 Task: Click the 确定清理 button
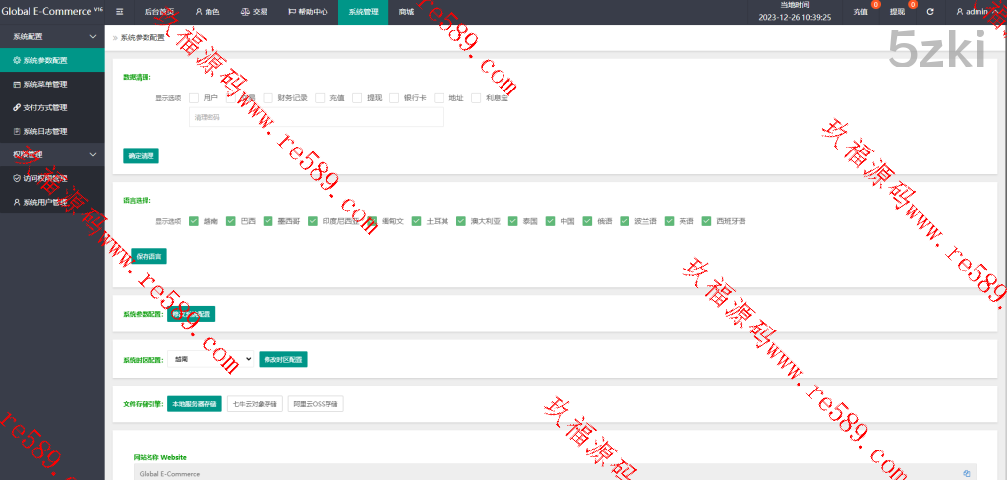point(141,155)
